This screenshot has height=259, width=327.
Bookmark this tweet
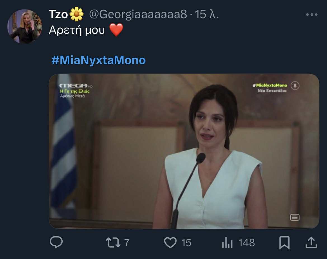284,242
